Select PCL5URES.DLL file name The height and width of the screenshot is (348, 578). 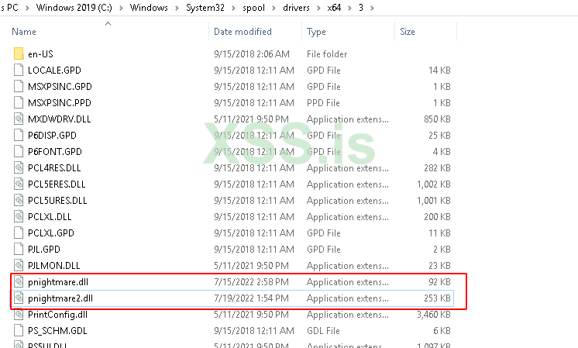pos(57,200)
